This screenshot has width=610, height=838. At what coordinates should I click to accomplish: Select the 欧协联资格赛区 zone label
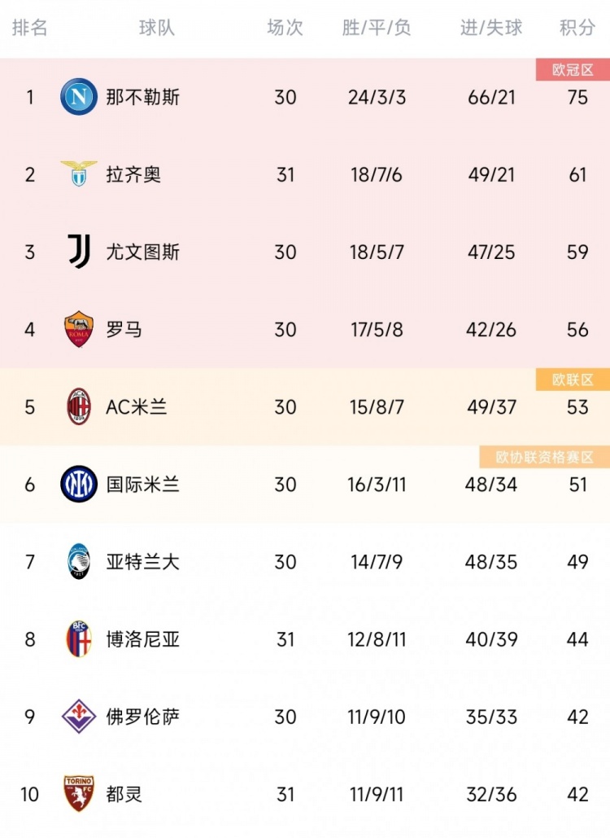tap(545, 457)
